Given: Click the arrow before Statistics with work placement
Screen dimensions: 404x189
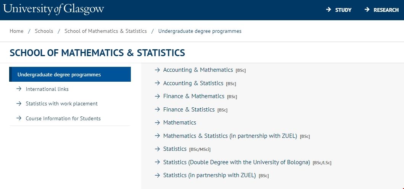Looking at the screenshot, I should 18,103.
